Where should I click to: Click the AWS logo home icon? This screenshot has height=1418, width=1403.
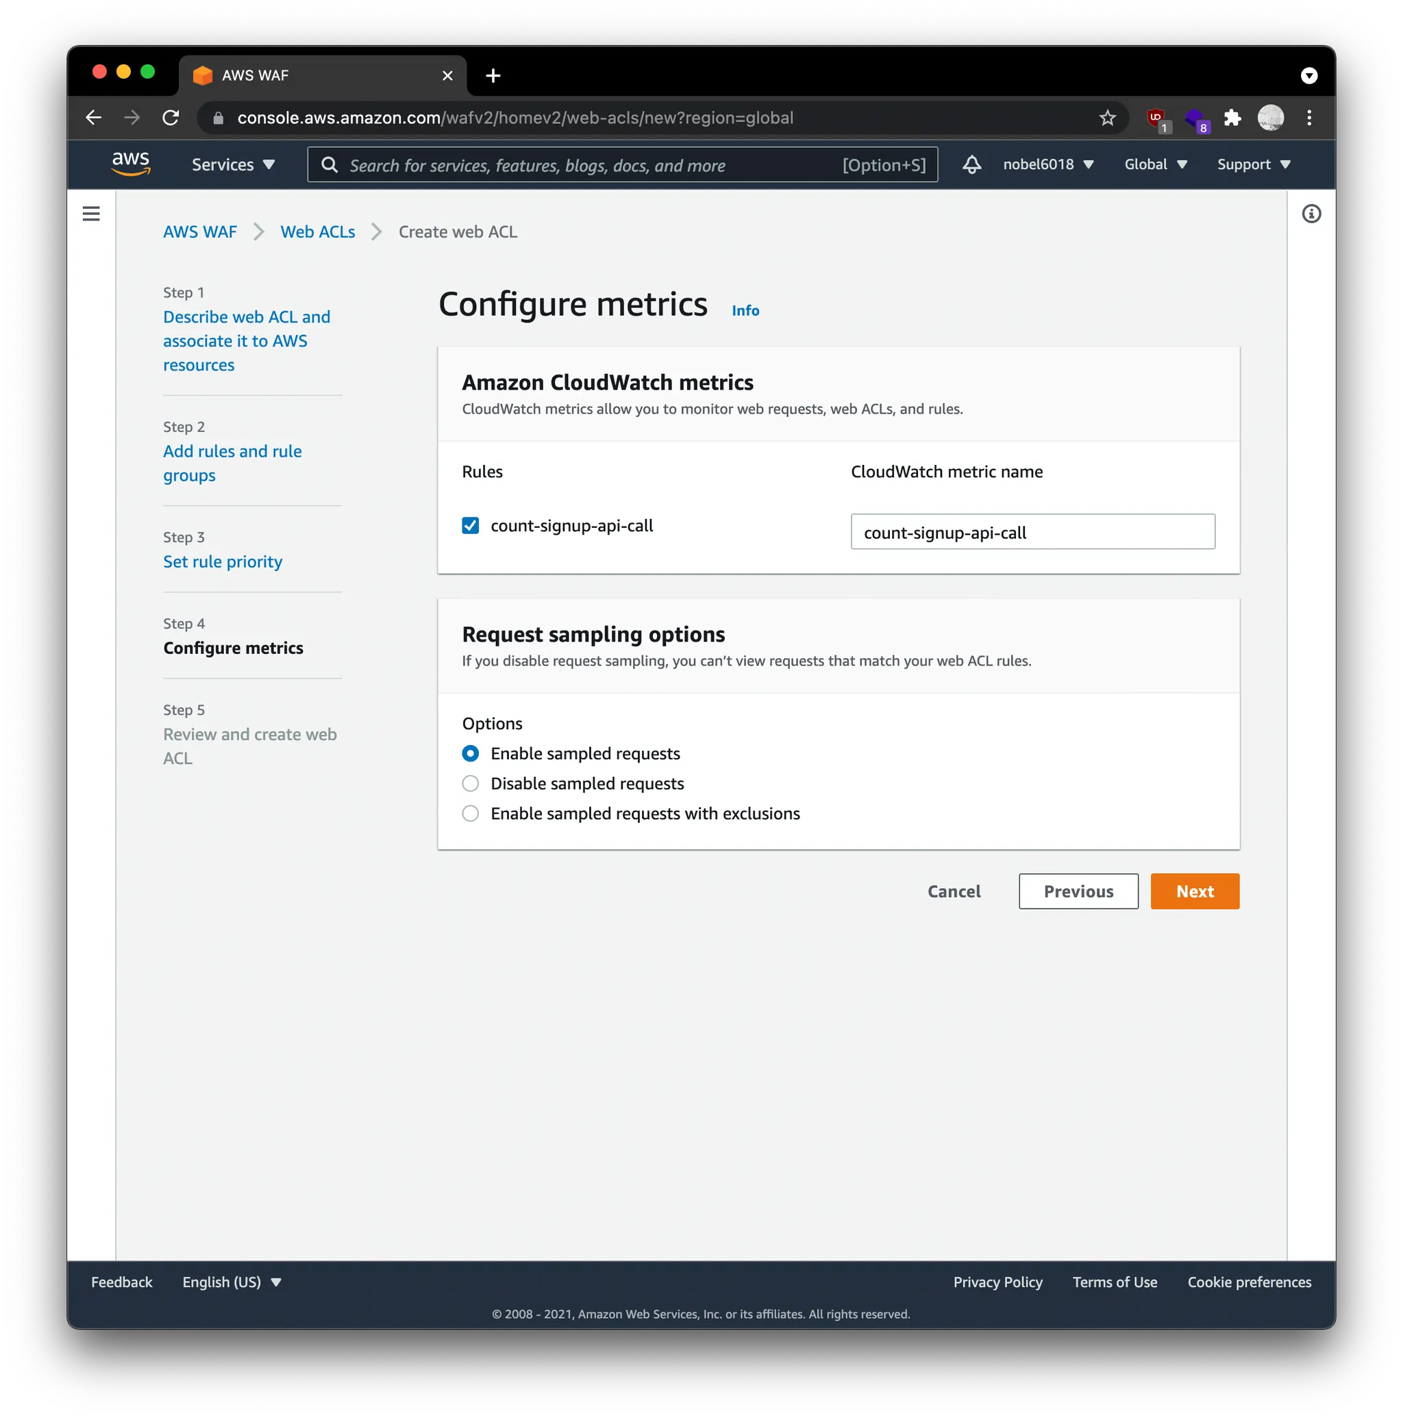[131, 164]
